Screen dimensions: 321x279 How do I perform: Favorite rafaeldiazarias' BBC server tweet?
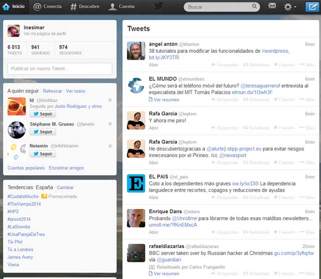284,273
